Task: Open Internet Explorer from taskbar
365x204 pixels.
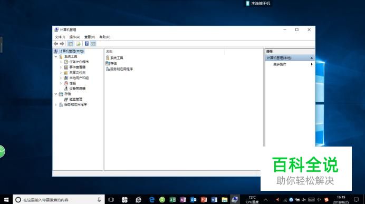Action: 139,200
